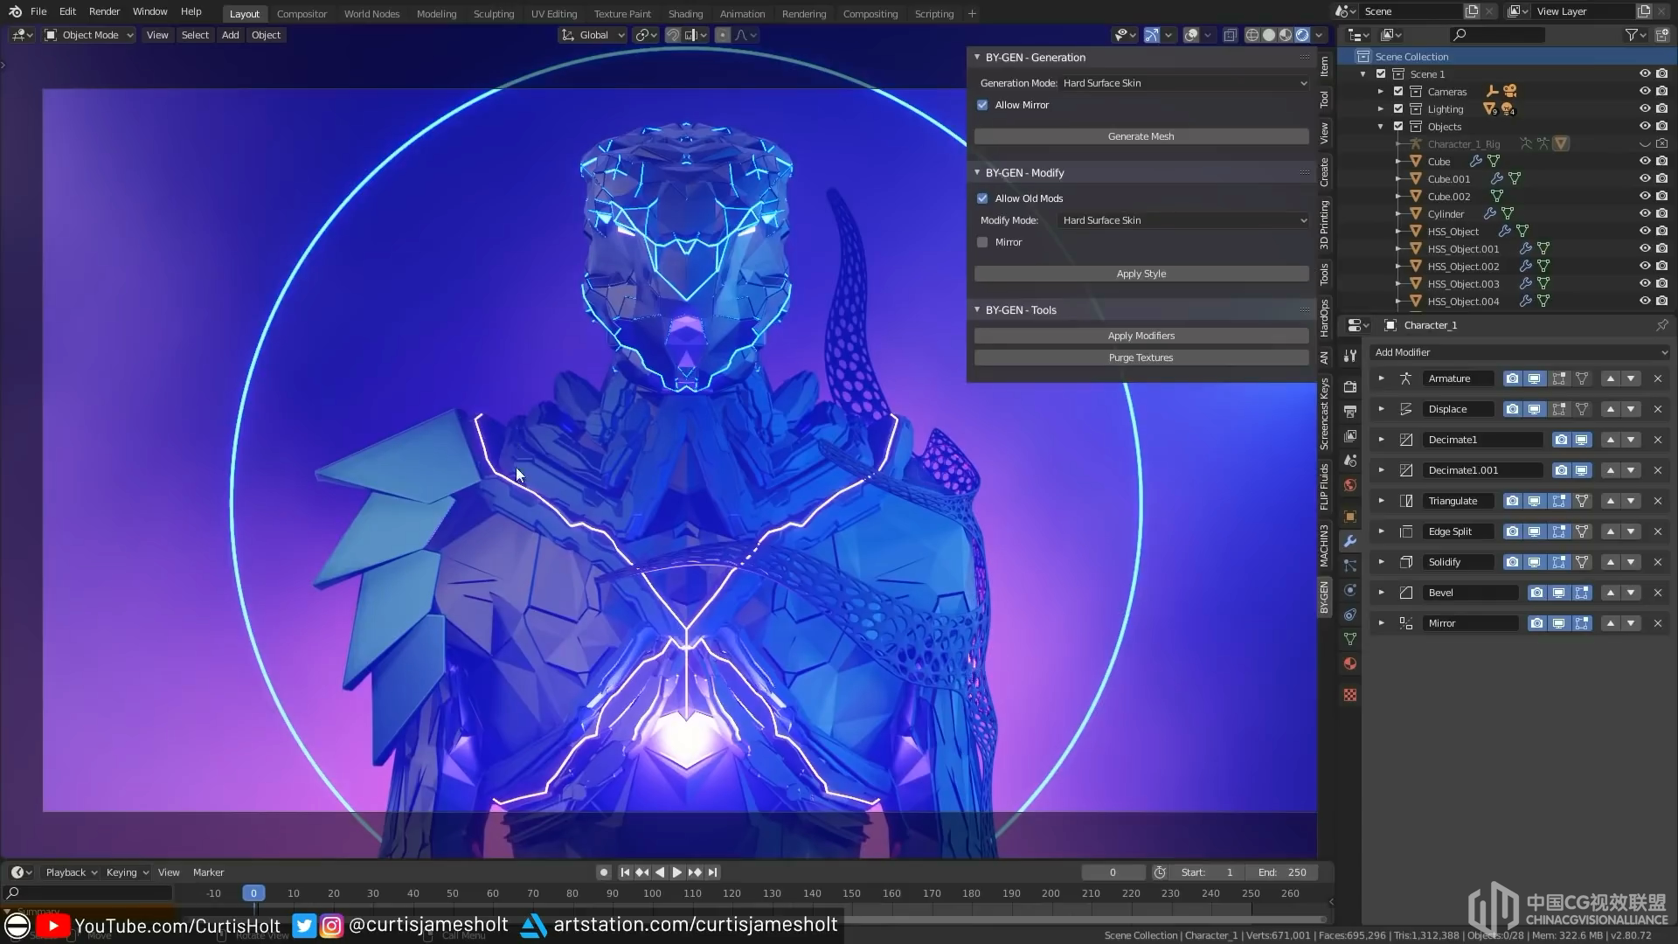Open the Tool properties tab icon
This screenshot has width=1678, height=944.
tap(1350, 356)
